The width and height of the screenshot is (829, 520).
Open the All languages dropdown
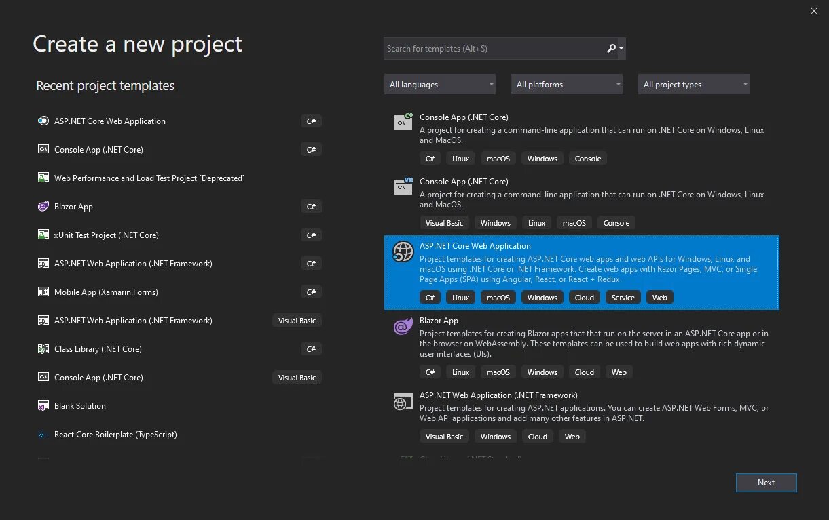[x=440, y=85]
